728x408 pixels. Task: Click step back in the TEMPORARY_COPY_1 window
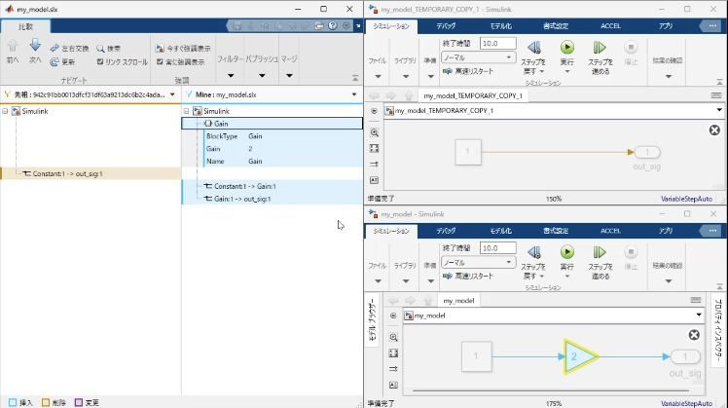pos(533,47)
